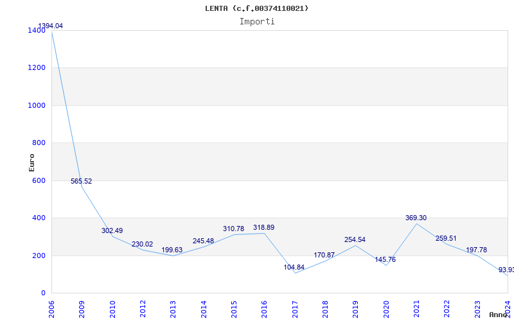Click the 254.54 data label
The height and width of the screenshot is (321, 514).
(355, 239)
